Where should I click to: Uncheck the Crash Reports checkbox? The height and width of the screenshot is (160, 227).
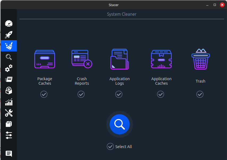81,94
